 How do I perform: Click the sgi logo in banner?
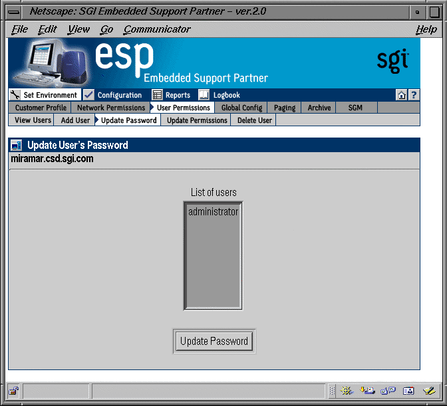pyautogui.click(x=393, y=60)
